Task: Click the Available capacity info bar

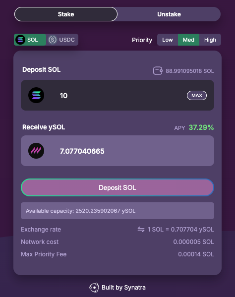Action: [117, 211]
